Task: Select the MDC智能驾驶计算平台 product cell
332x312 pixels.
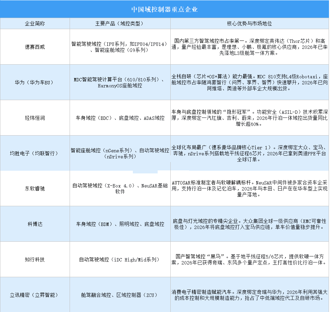Action: pyautogui.click(x=120, y=83)
